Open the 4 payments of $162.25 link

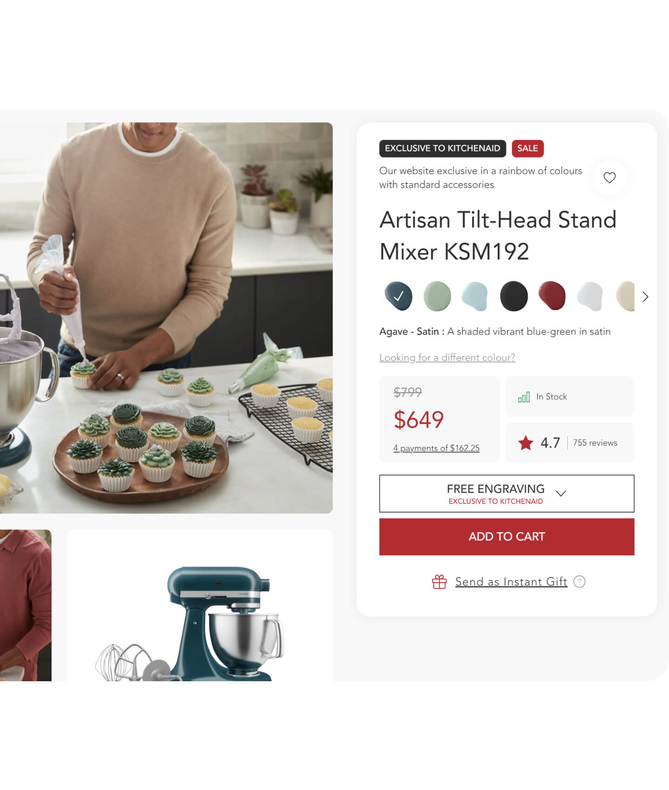pos(436,448)
